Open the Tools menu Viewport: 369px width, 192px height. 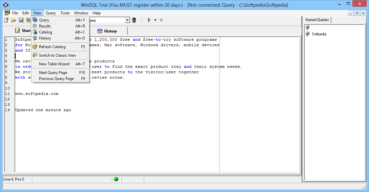[x=65, y=13]
